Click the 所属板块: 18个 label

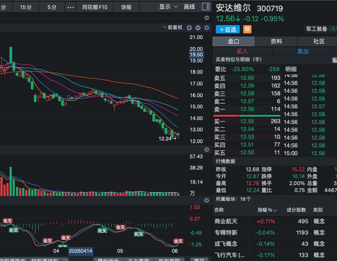coord(233,199)
